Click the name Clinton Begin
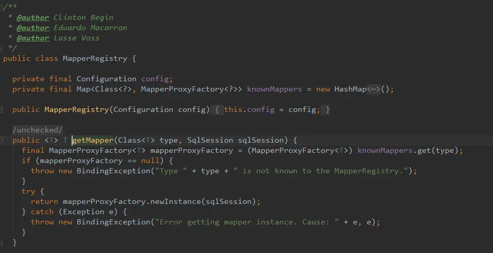493x253 pixels. [x=83, y=17]
